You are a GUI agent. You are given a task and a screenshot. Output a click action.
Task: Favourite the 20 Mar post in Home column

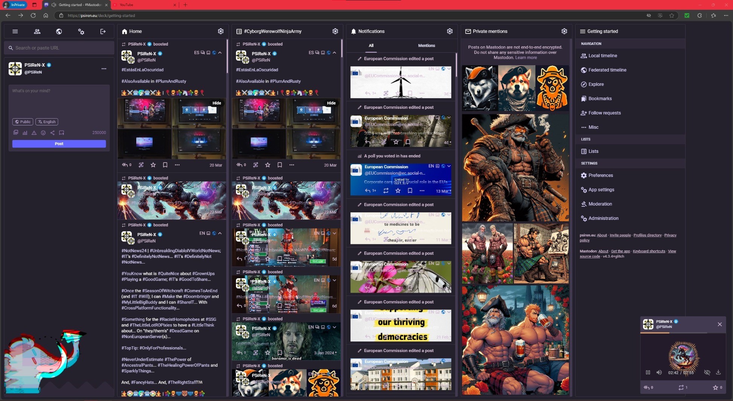pyautogui.click(x=153, y=165)
